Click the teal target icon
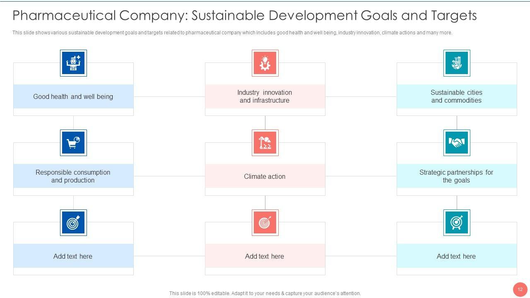Image resolution: width=530 pixels, height=298 pixels. click(x=457, y=223)
